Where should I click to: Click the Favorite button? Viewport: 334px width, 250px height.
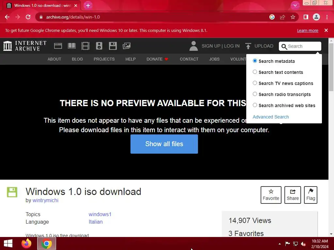coord(271,195)
